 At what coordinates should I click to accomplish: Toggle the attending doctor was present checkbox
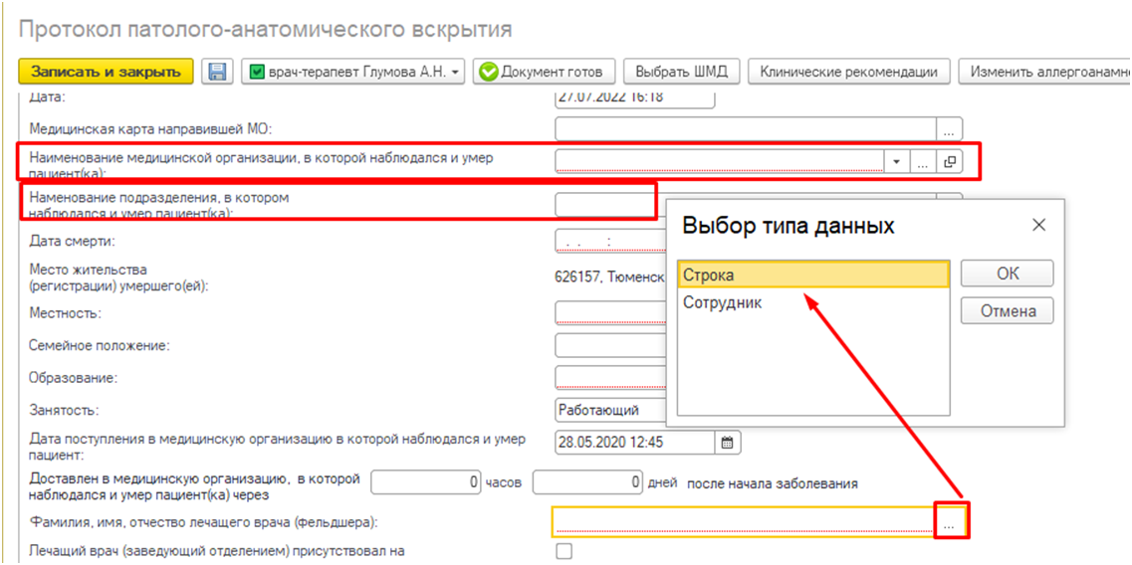564,551
